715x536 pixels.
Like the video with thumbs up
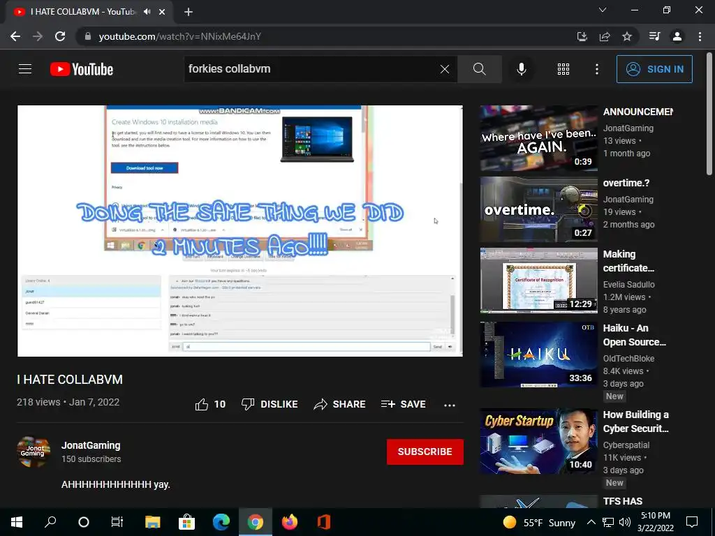[x=210, y=404]
